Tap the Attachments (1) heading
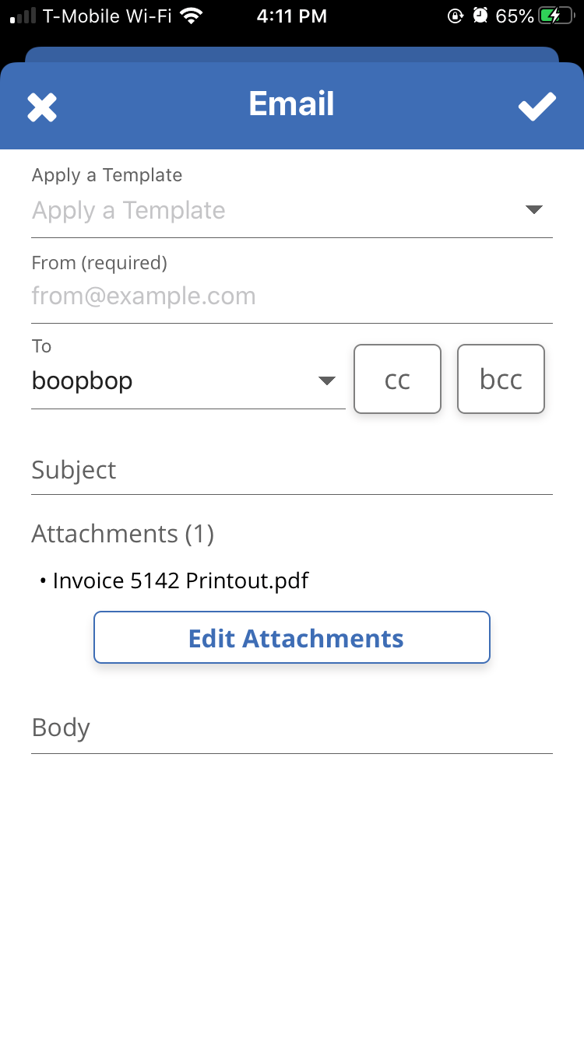Screen dimensions: 584x1038 pyautogui.click(x=123, y=534)
